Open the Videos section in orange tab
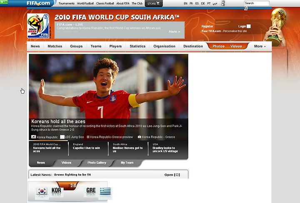 coord(236,46)
